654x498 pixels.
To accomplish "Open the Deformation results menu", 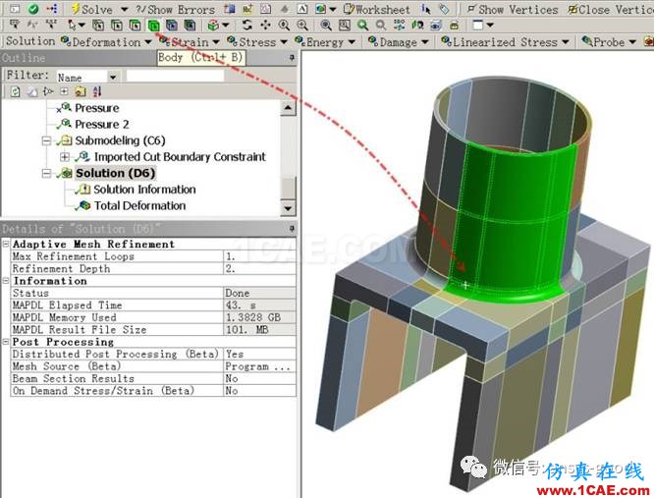I will click(106, 41).
